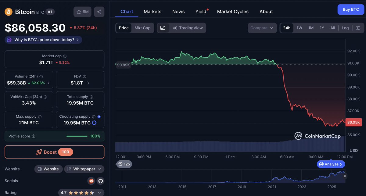
Task: Click the 19.95M BTC total supply value
Action: (x=80, y=103)
